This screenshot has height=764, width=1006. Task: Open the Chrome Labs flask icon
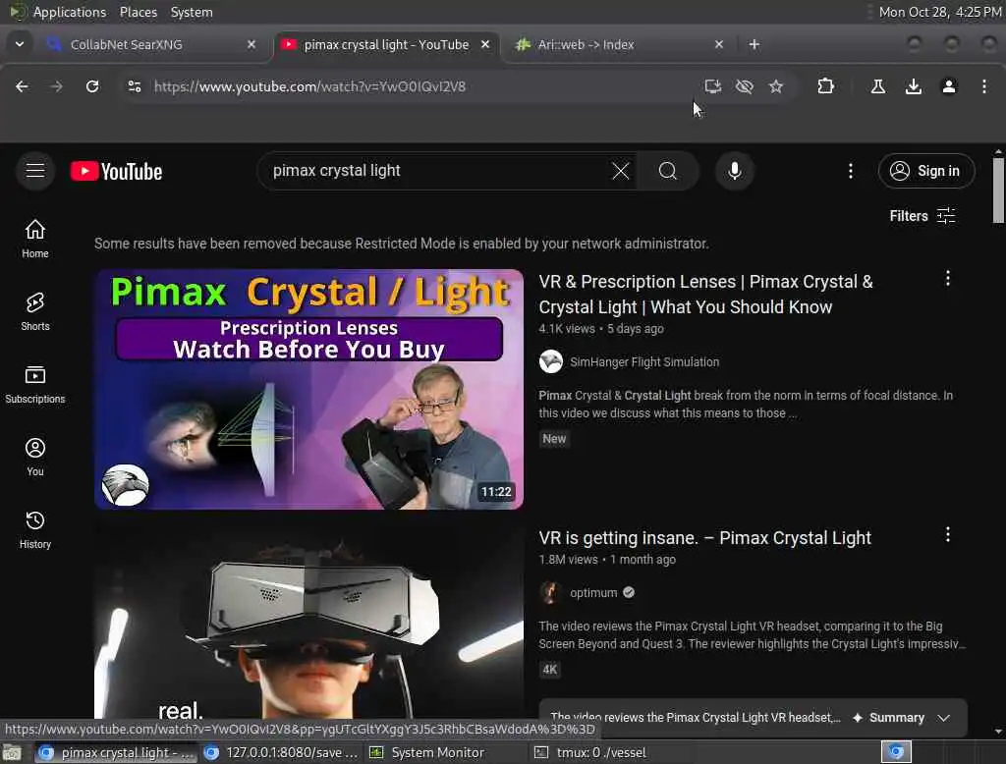click(877, 86)
